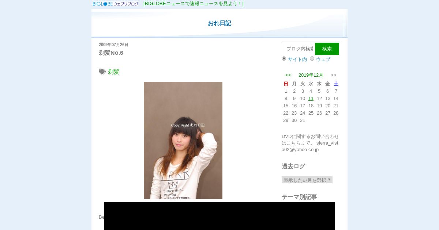Open calendar date 11 link
Viewport: 439px width, 230px height.
coord(311,99)
